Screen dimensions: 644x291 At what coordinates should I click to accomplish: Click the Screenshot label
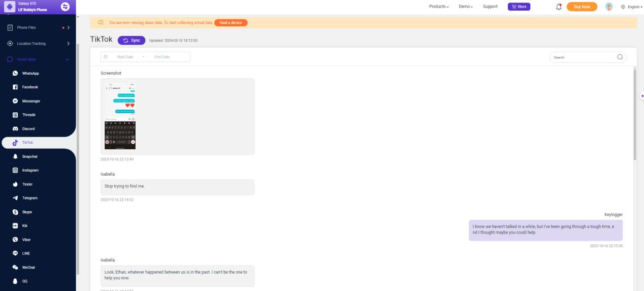111,73
